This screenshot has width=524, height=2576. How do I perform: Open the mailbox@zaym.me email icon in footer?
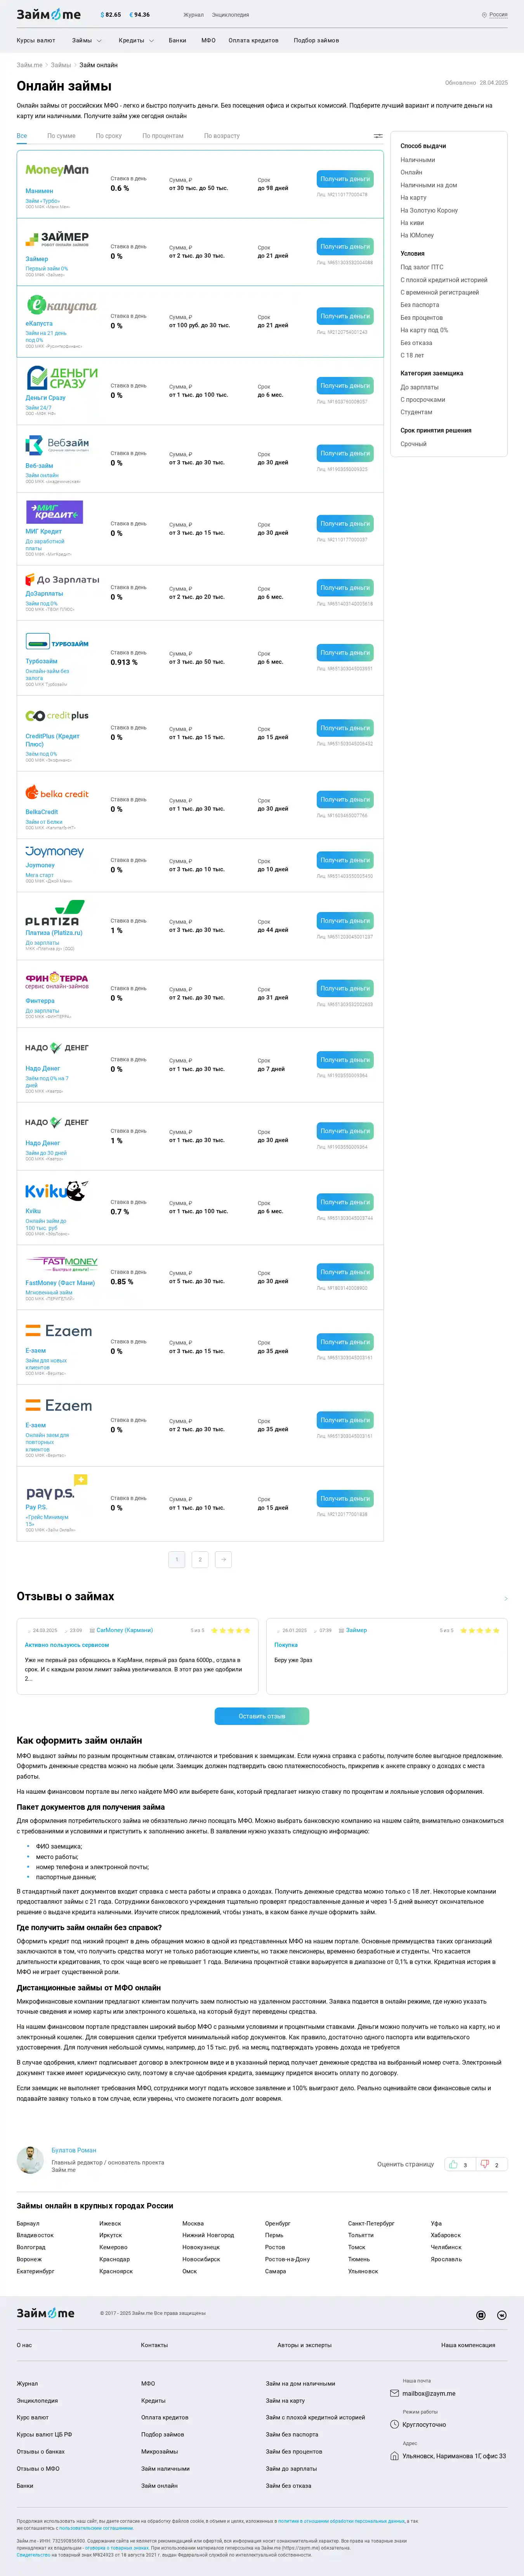click(394, 2393)
